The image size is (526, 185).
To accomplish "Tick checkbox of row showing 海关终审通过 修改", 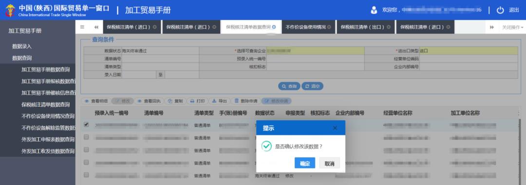I will click(86, 175).
